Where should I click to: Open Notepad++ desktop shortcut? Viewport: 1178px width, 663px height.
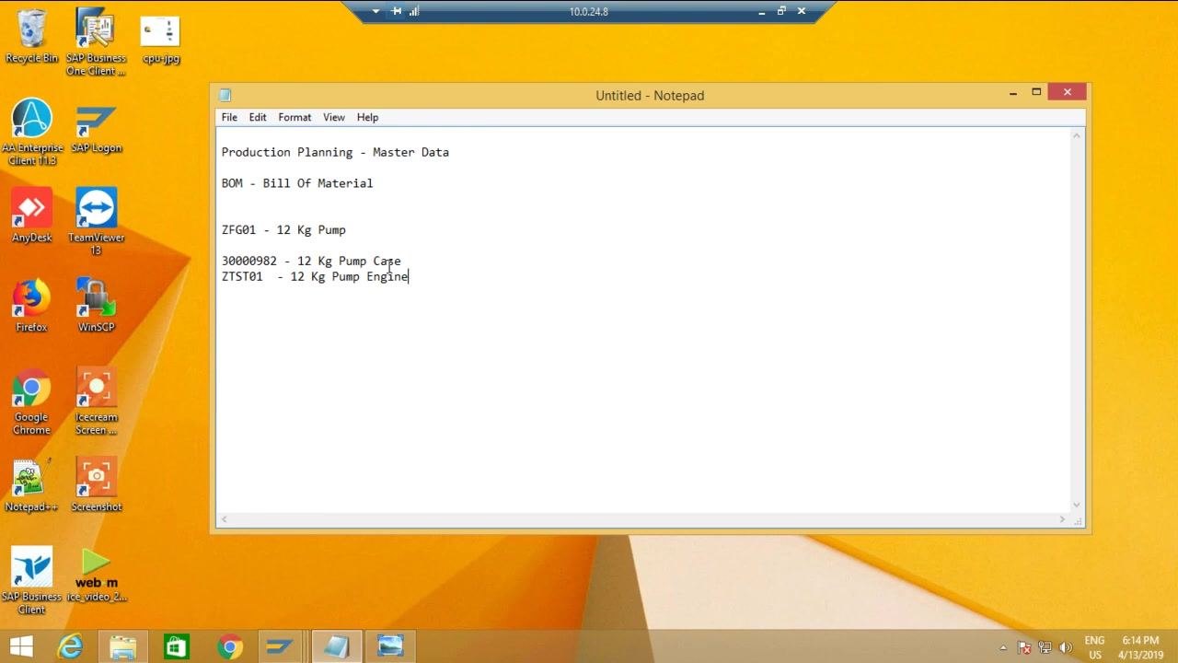click(31, 484)
